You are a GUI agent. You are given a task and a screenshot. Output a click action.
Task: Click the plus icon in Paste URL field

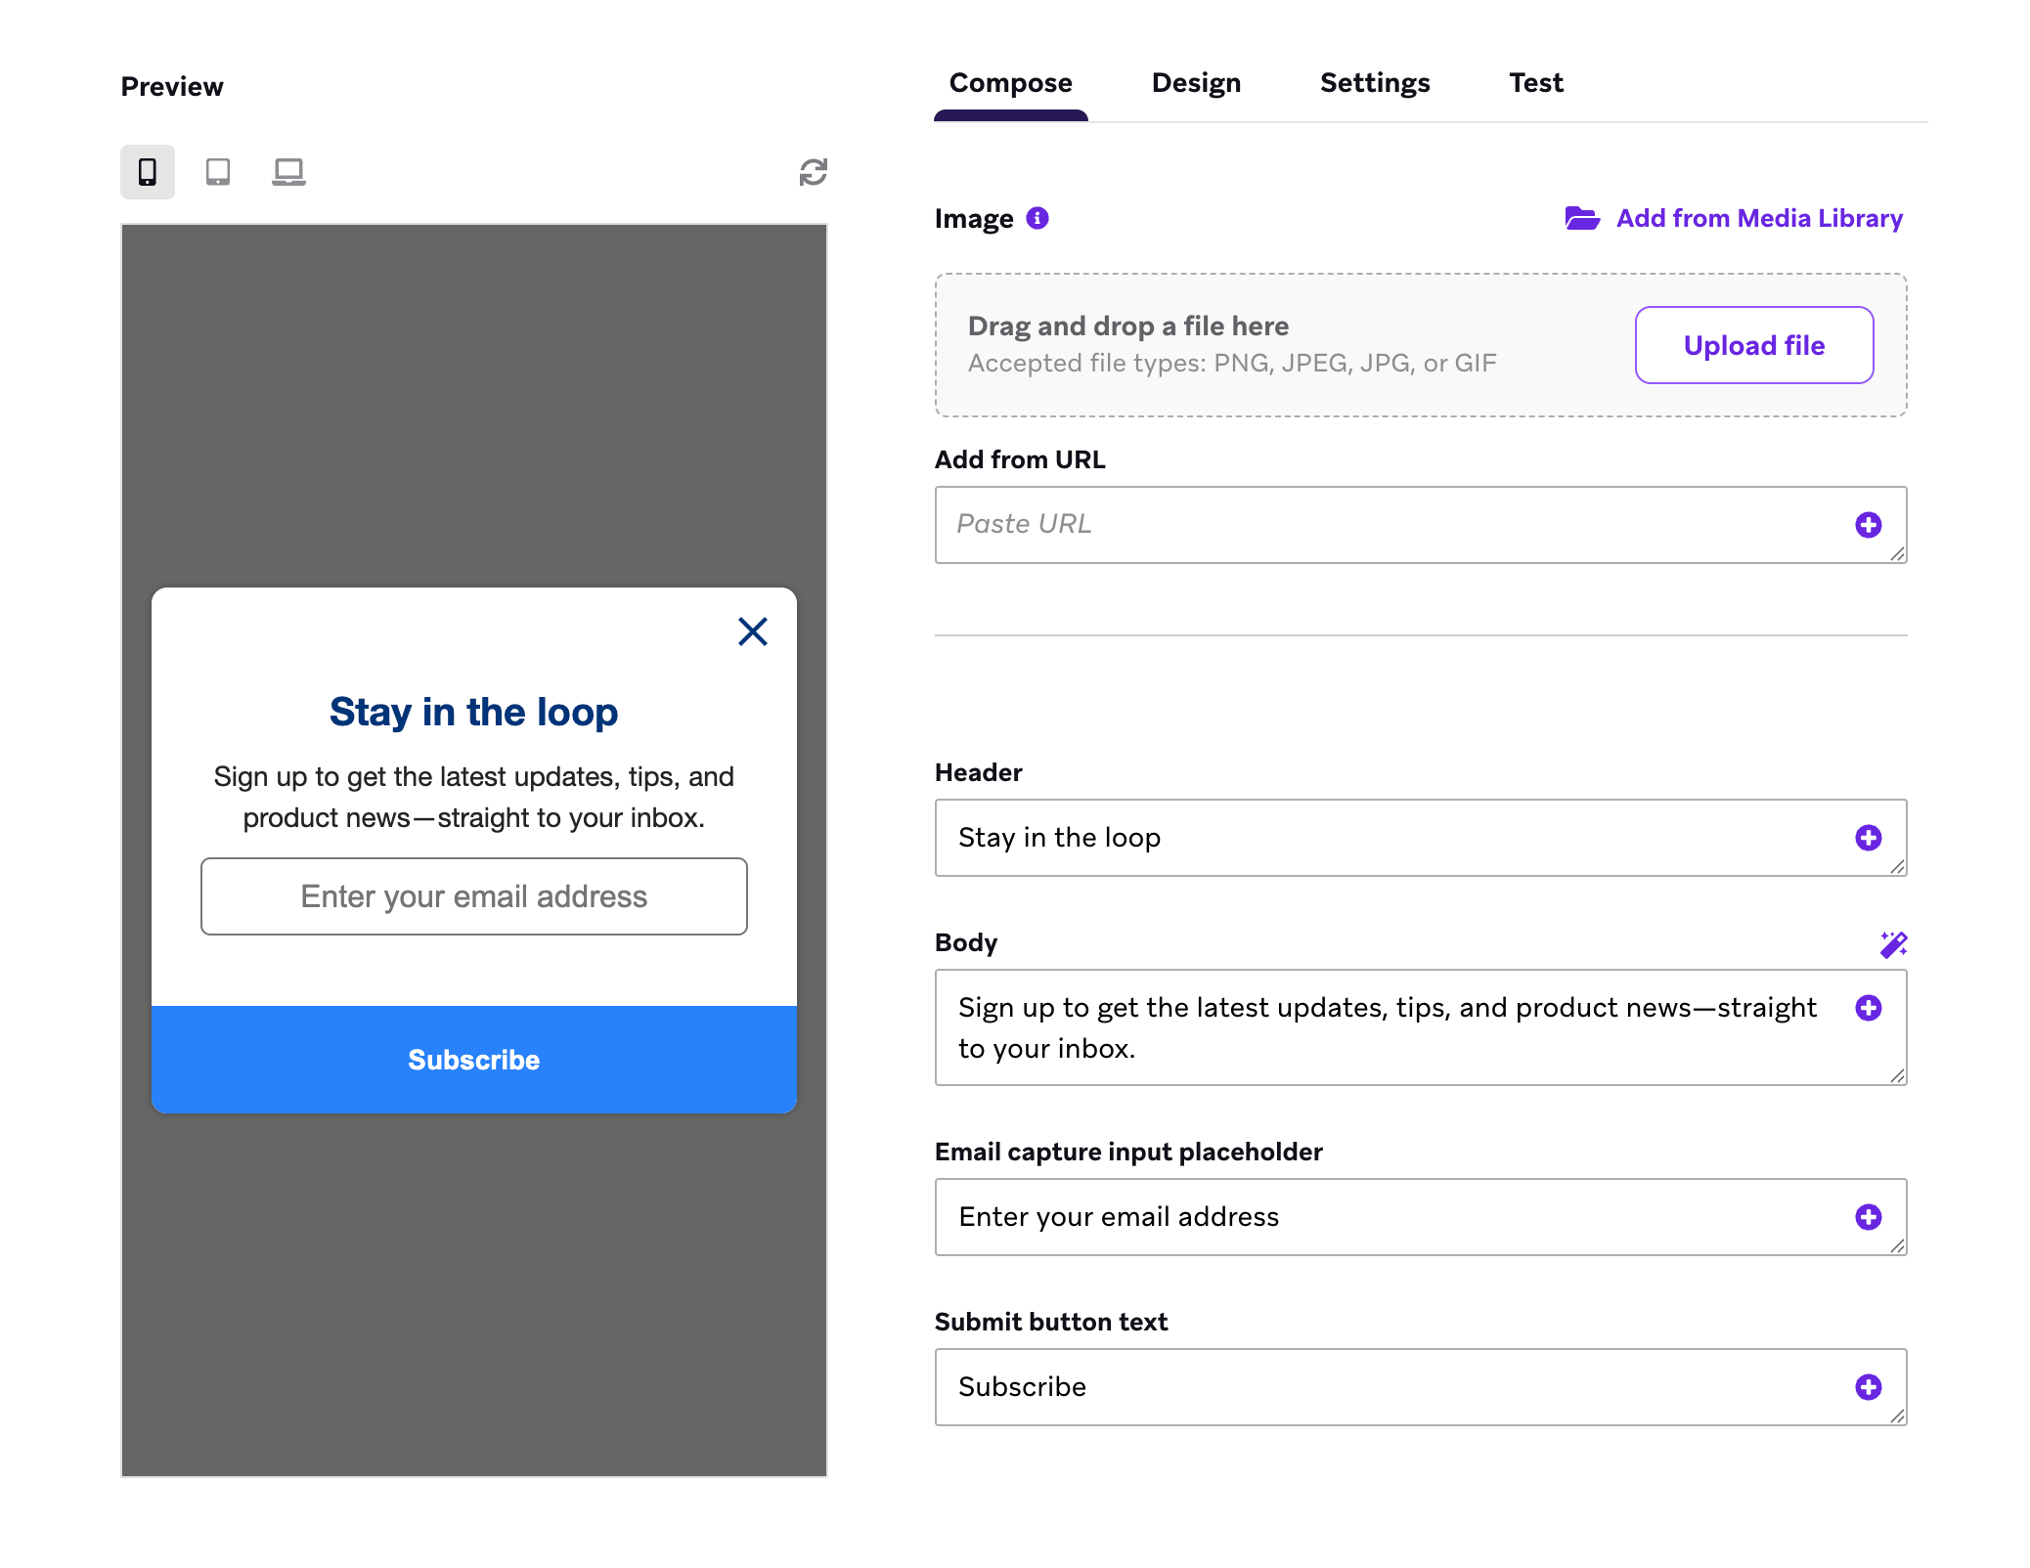pyautogui.click(x=1869, y=525)
